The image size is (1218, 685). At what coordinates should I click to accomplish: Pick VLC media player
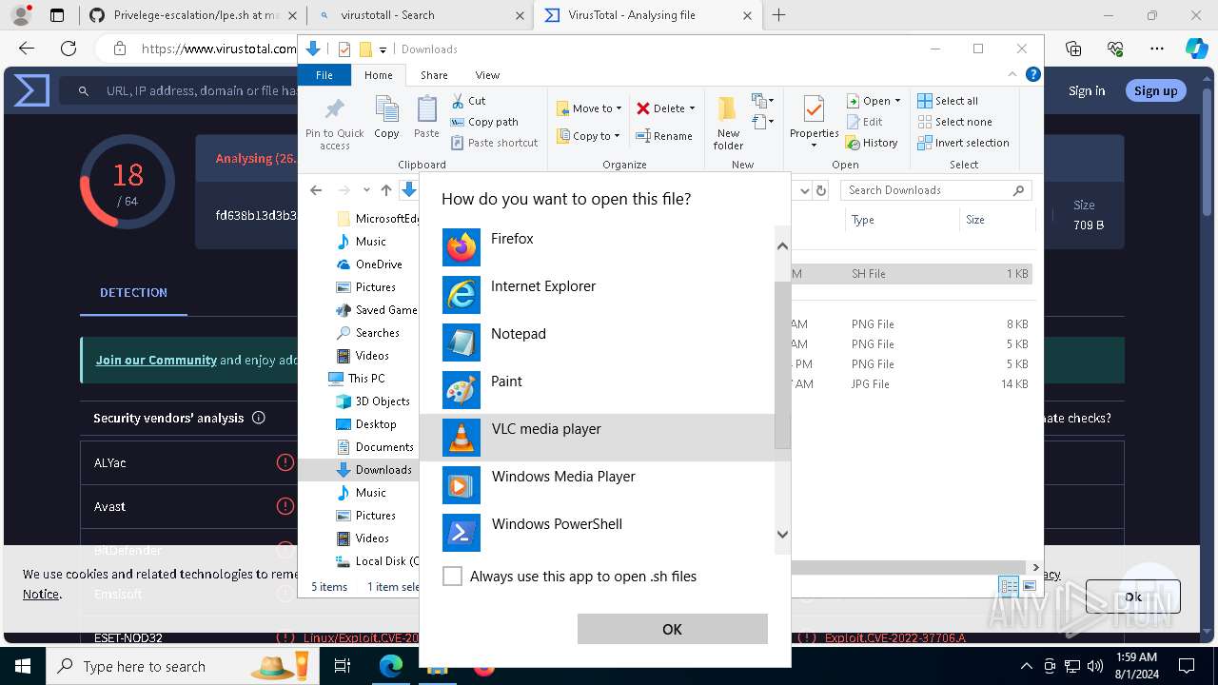click(x=597, y=438)
